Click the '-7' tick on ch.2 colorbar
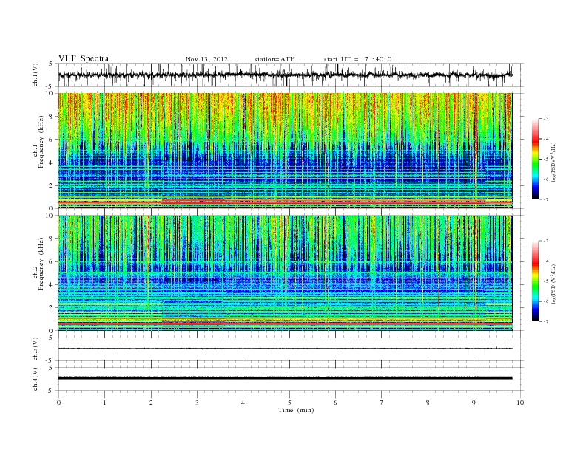The width and height of the screenshot is (586, 452). pos(546,321)
